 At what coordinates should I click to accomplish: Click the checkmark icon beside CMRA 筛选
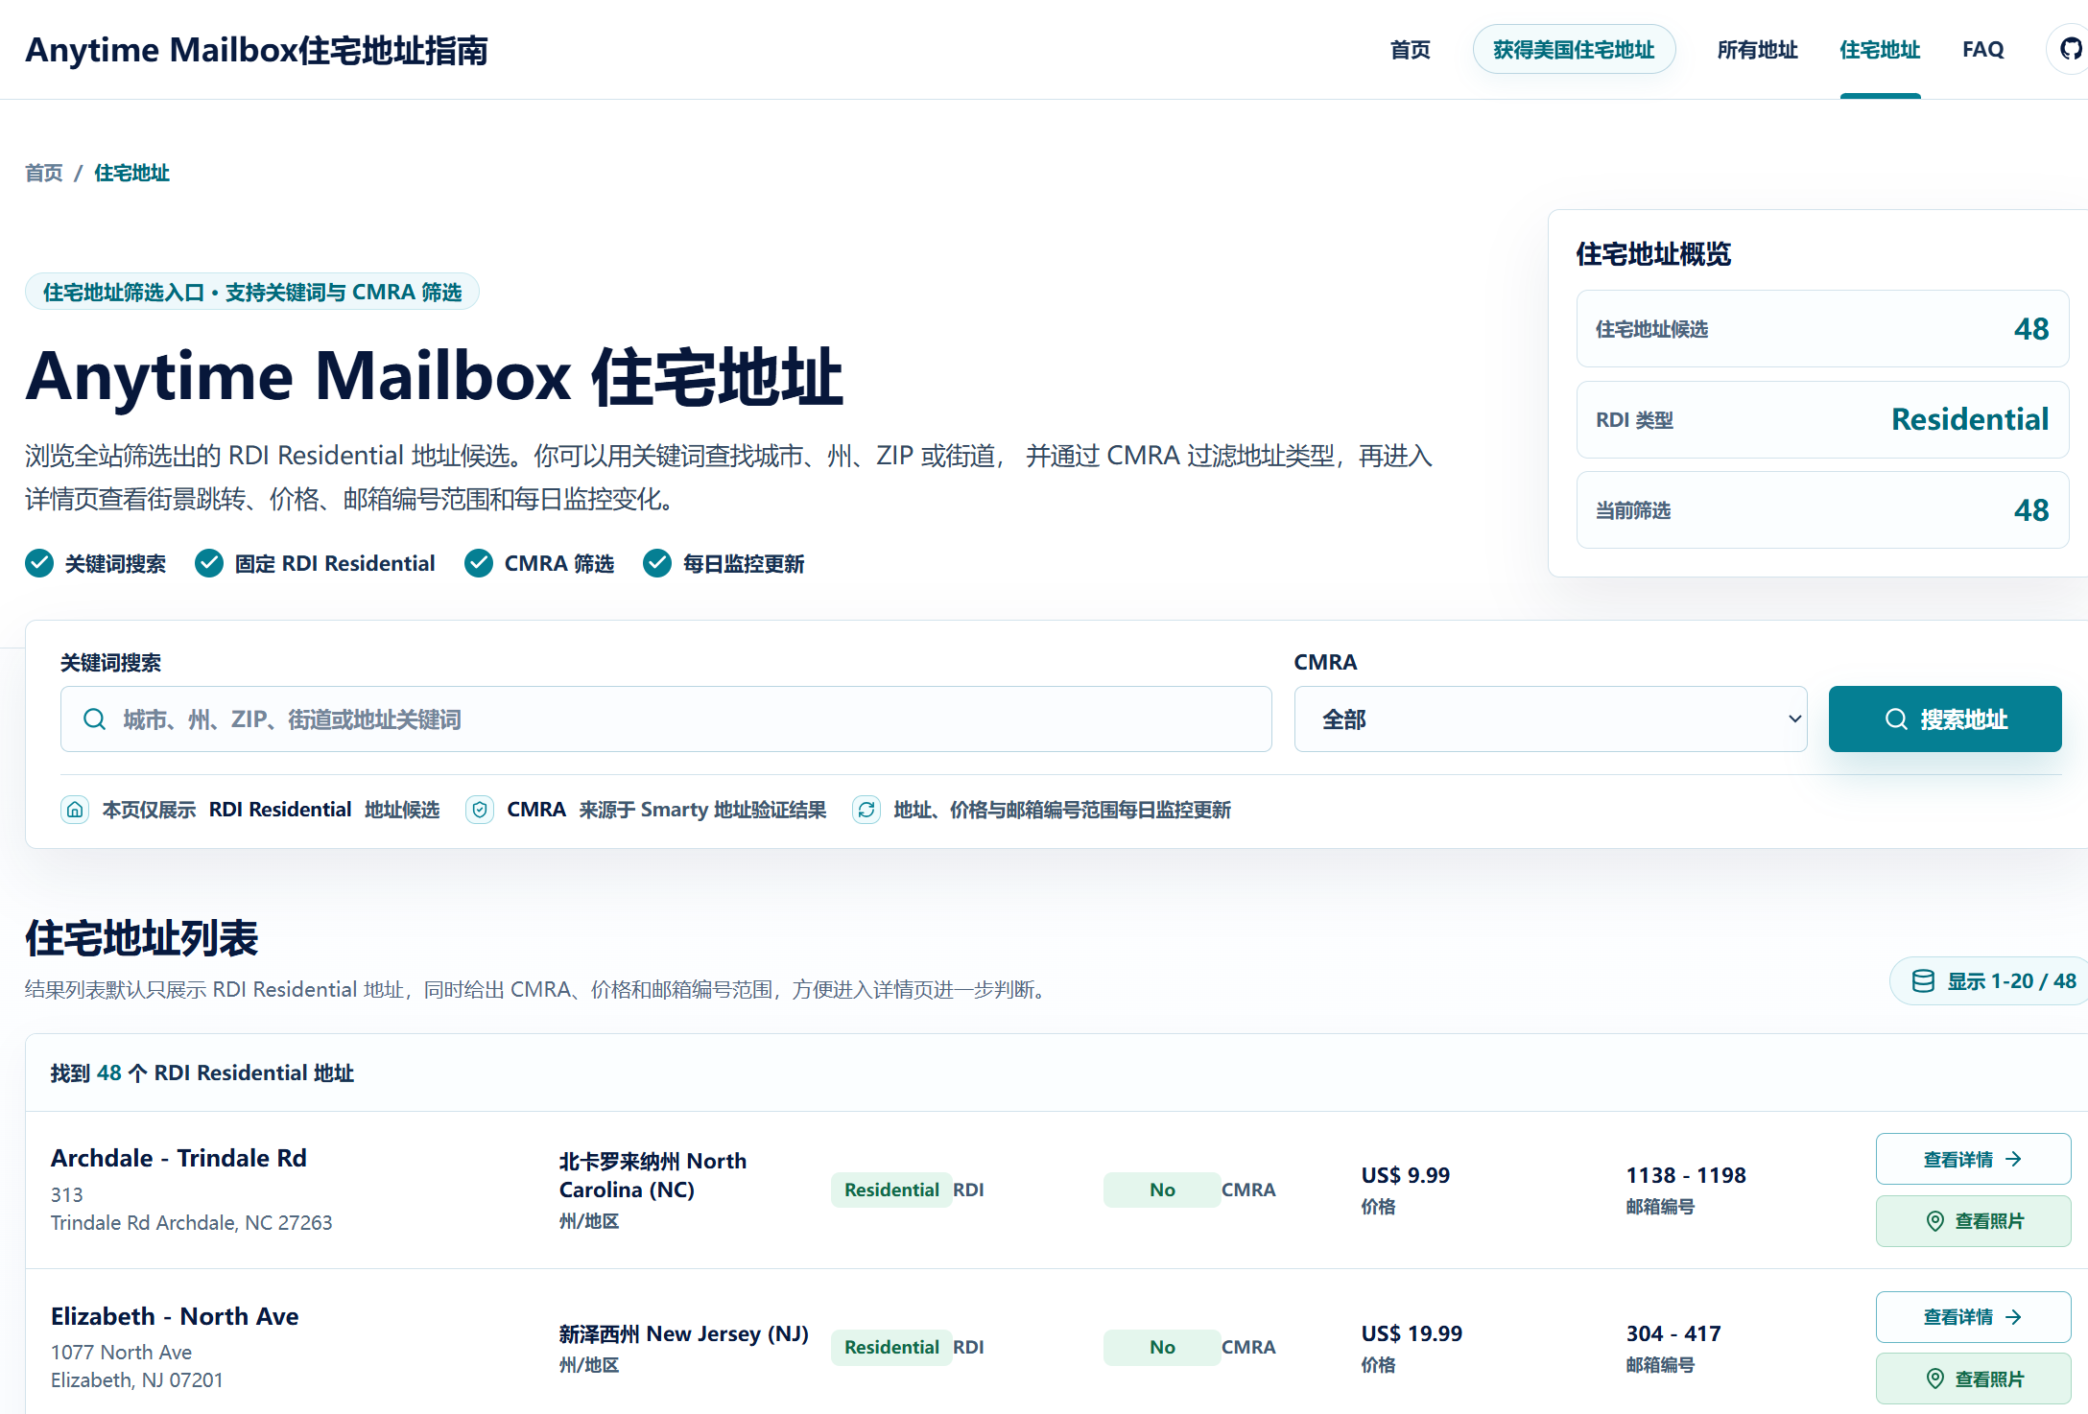(x=479, y=563)
